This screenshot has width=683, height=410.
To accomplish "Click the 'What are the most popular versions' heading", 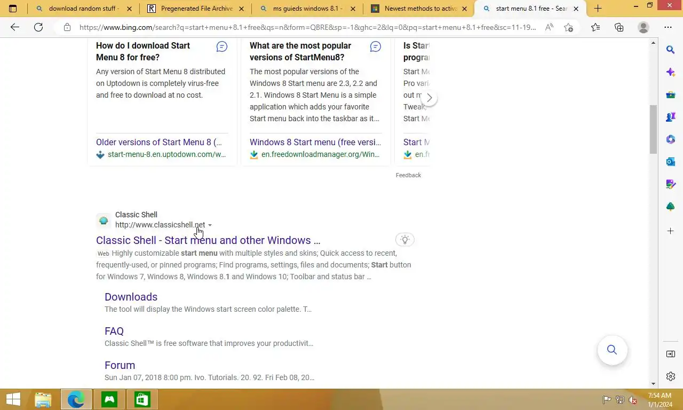I will point(300,51).
